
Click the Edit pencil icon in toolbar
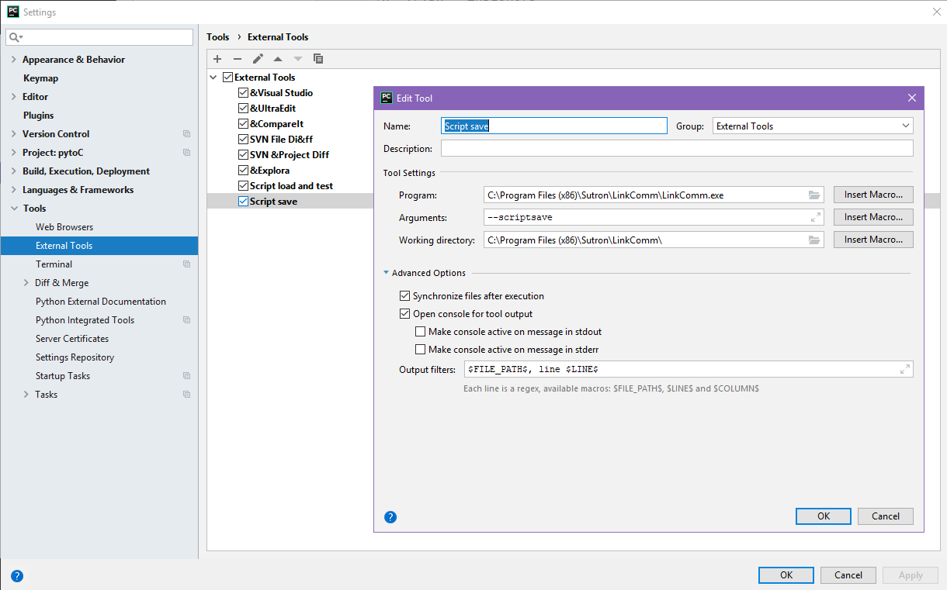pos(258,59)
